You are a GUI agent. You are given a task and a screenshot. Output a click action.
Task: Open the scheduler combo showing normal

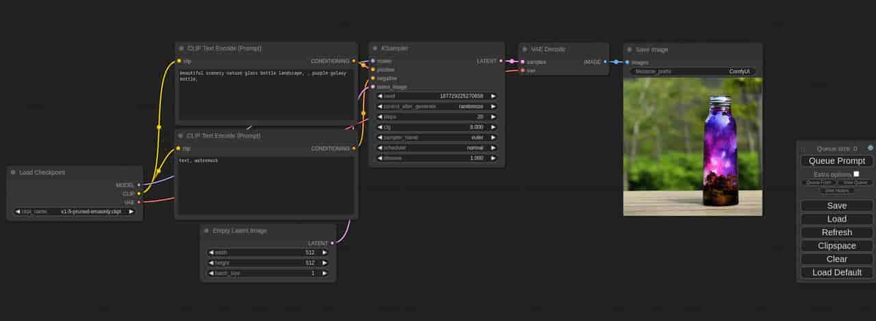click(x=437, y=148)
